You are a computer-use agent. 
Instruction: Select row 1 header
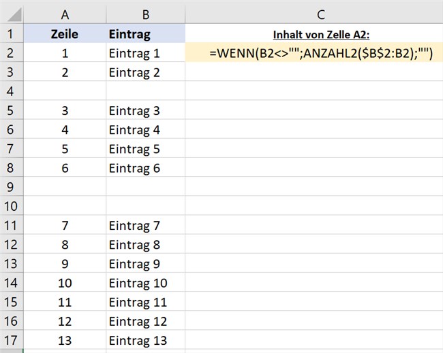12,33
